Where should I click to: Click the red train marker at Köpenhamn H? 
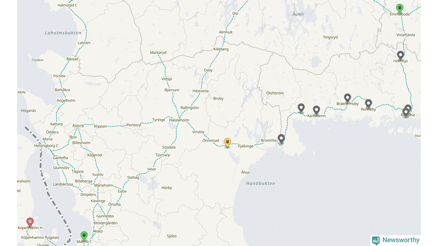click(30, 222)
